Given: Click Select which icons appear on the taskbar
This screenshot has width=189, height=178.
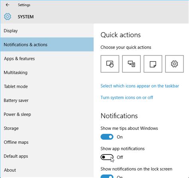Looking at the screenshot, I should [140, 86].
